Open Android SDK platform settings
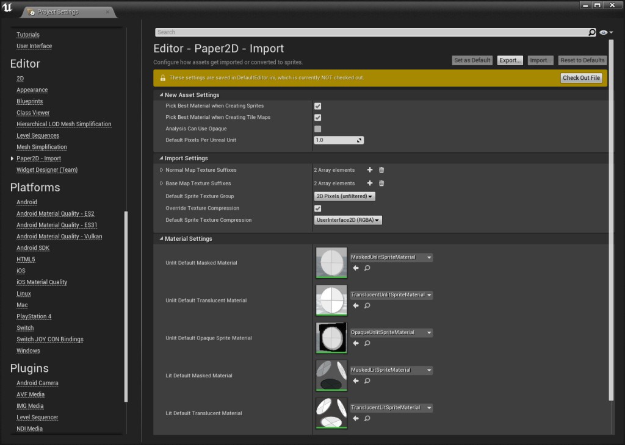 point(33,248)
